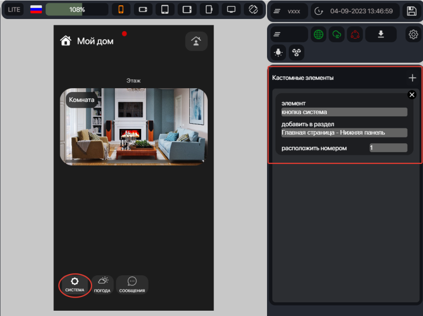Click the 'Этаж' floor label

(134, 81)
